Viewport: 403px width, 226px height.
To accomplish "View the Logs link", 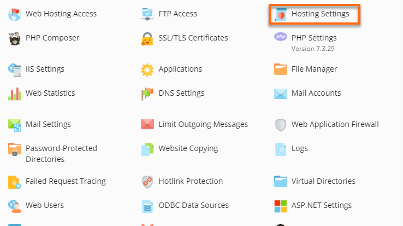I will click(300, 148).
